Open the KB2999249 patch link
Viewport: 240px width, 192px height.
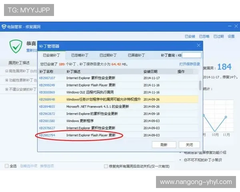tap(47, 85)
